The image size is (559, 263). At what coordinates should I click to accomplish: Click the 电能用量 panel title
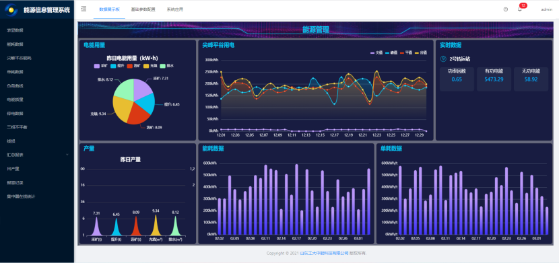94,45
